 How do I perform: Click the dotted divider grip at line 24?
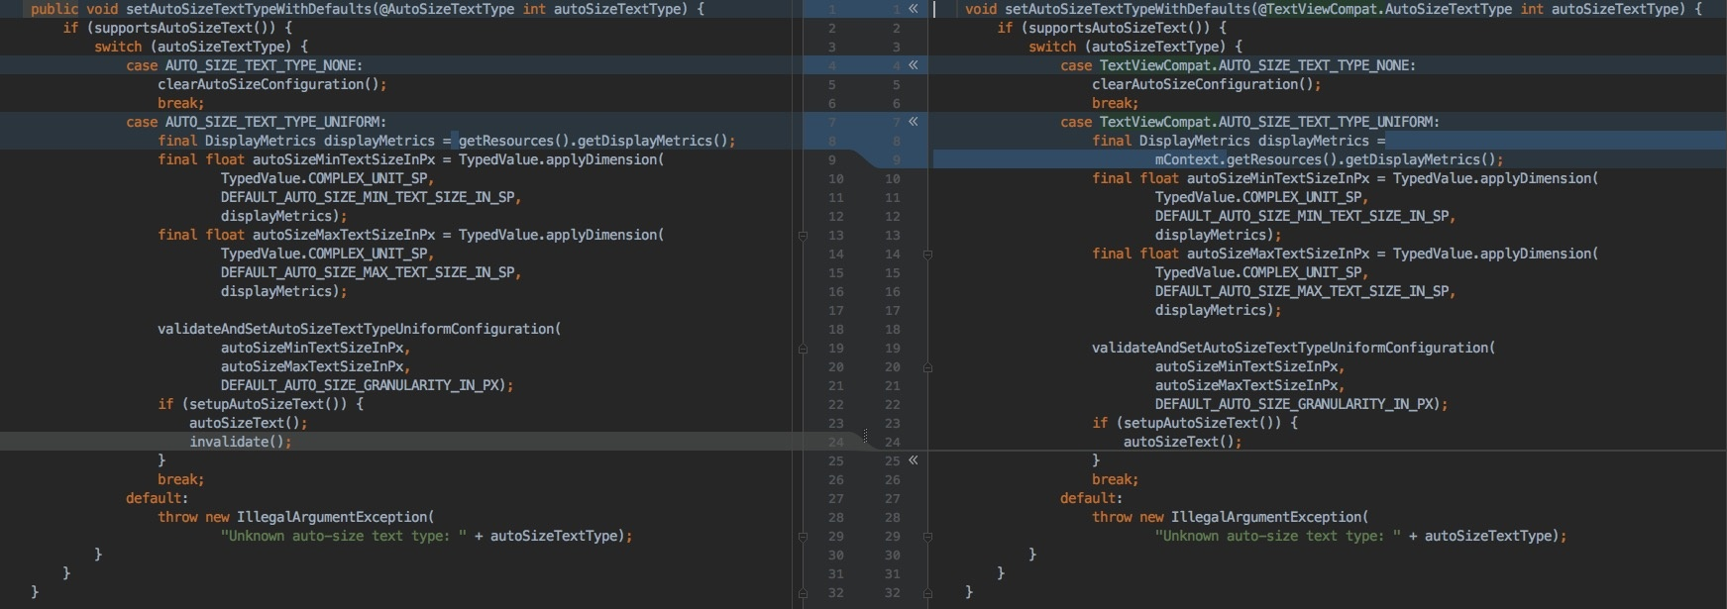(x=865, y=437)
